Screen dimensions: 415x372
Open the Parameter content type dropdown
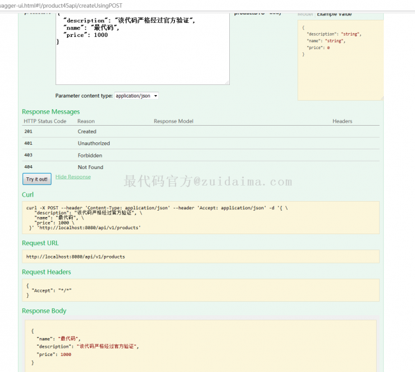click(x=136, y=96)
